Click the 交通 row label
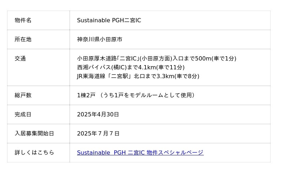 pyautogui.click(x=20, y=59)
